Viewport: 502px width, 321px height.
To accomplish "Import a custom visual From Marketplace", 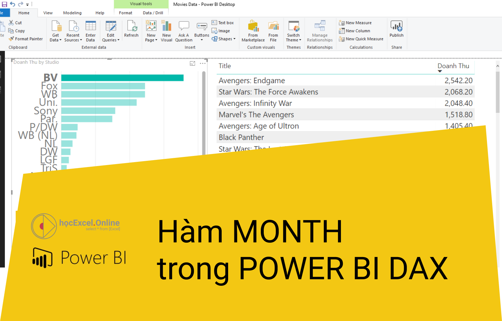I will pyautogui.click(x=253, y=30).
